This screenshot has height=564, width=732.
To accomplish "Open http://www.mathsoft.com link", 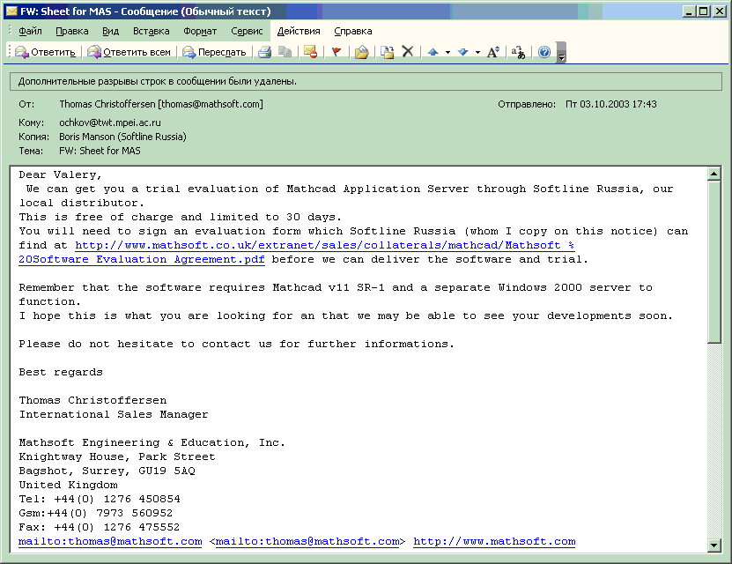I will pyautogui.click(x=494, y=542).
